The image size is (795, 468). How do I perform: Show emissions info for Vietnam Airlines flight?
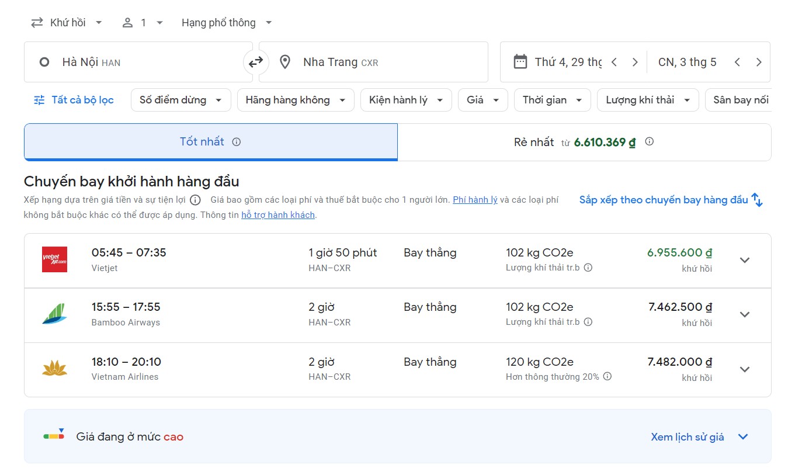point(607,376)
